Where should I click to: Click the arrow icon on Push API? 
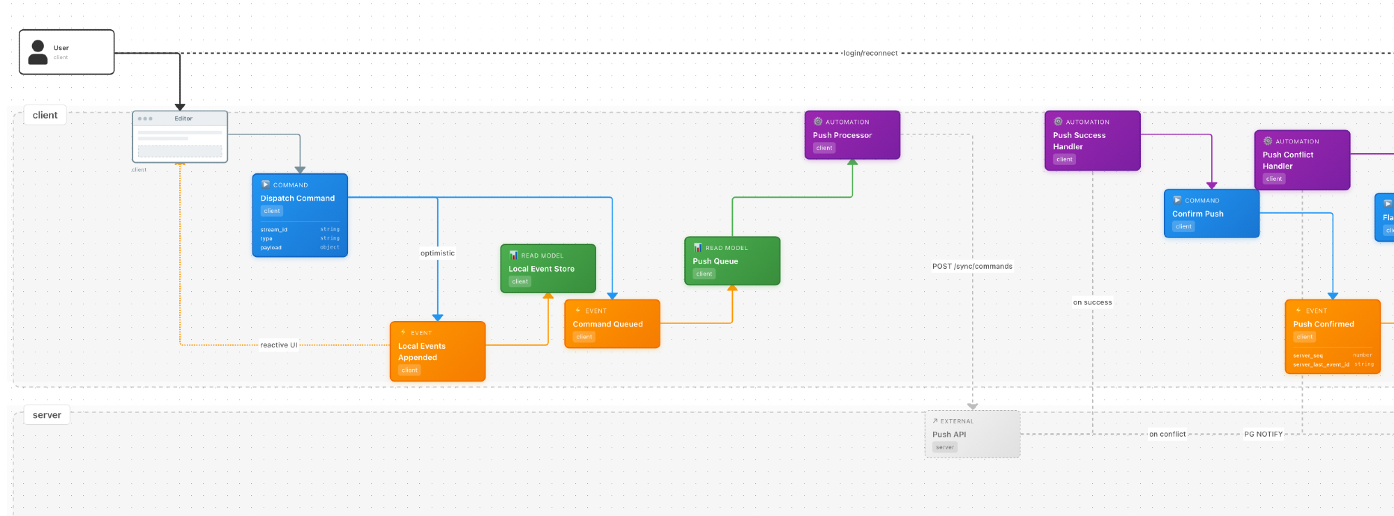935,421
